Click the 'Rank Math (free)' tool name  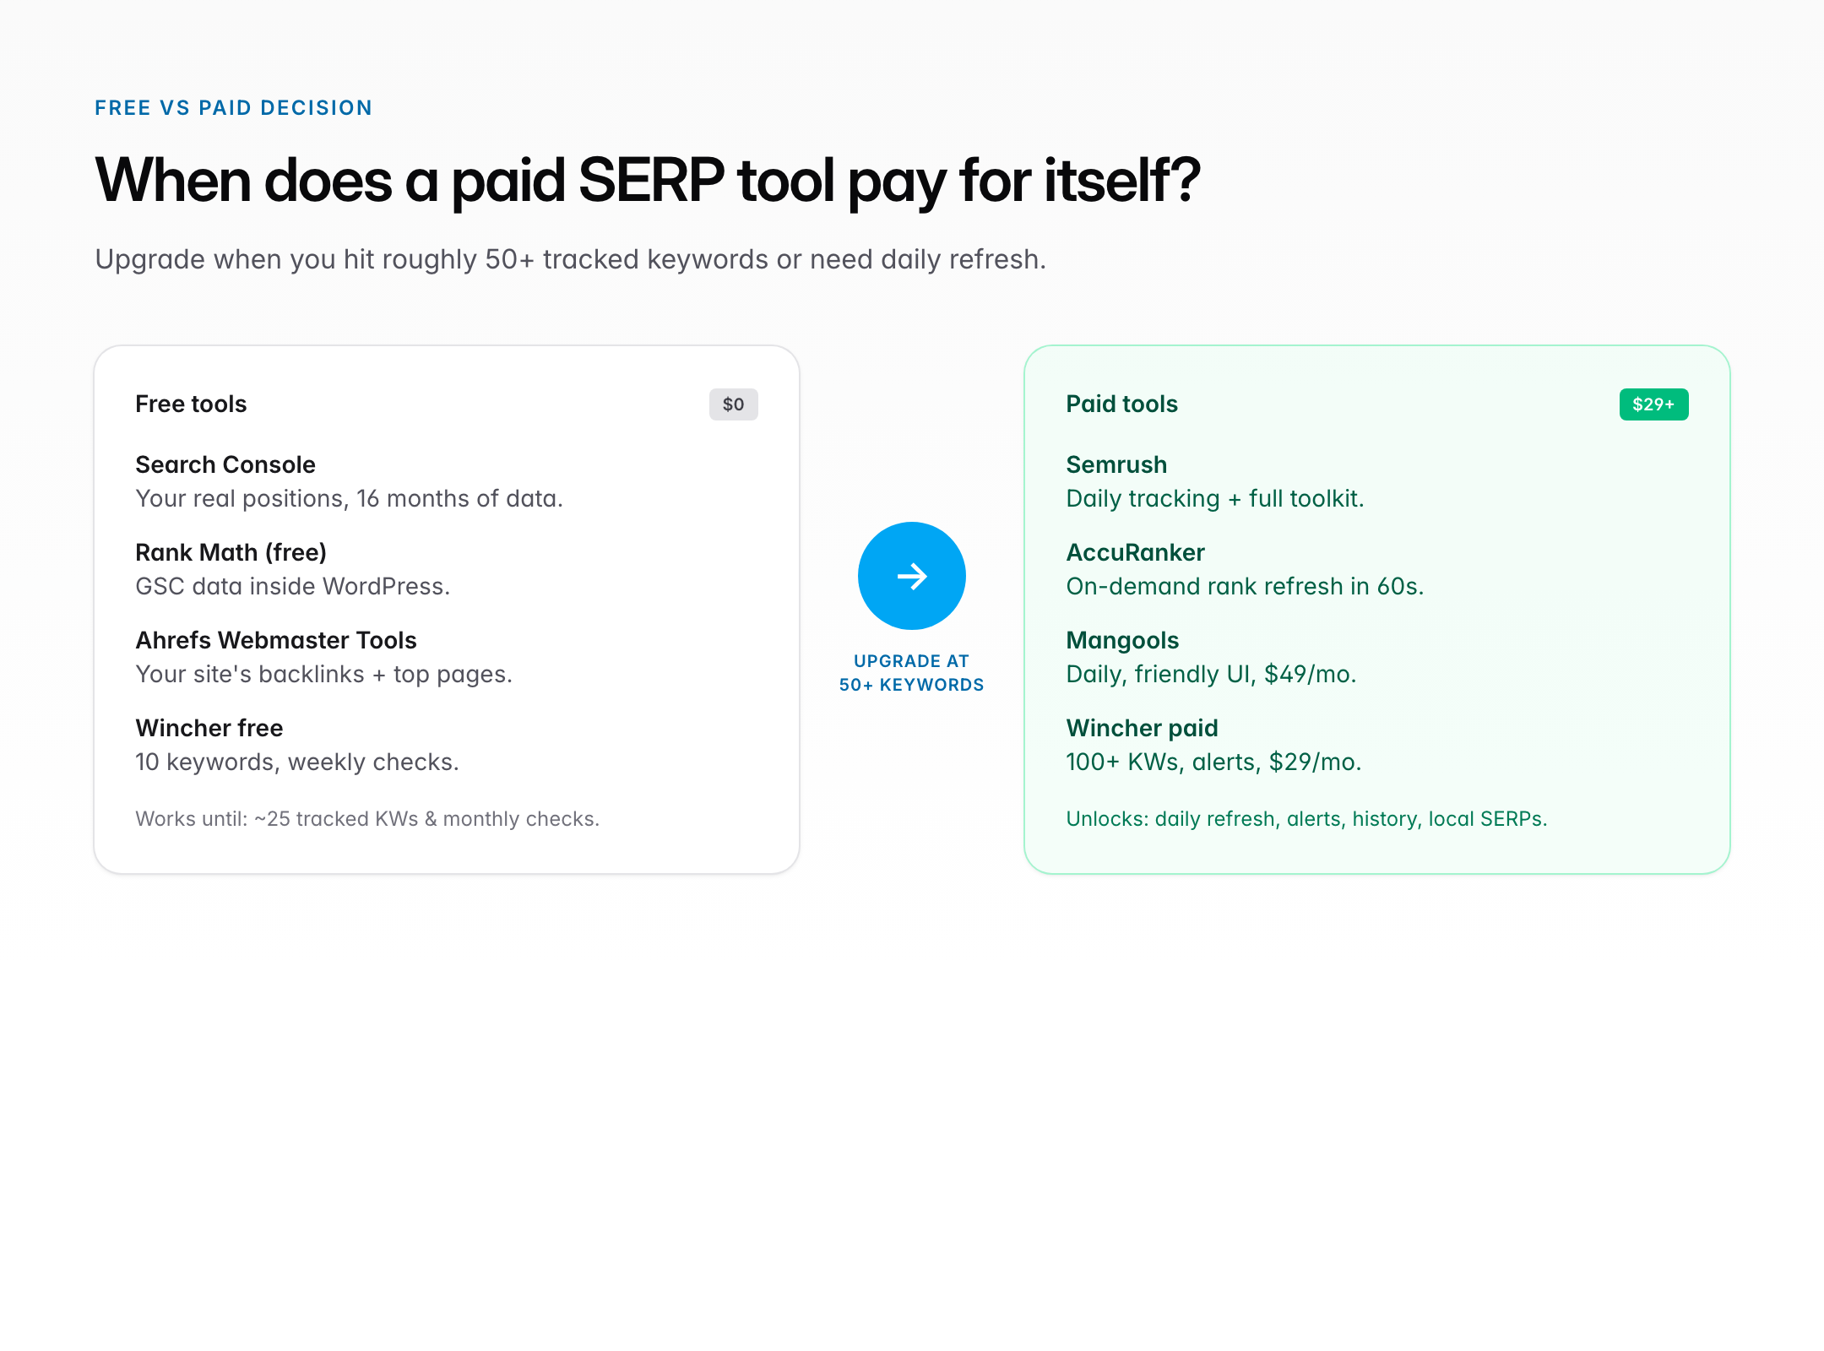click(231, 552)
